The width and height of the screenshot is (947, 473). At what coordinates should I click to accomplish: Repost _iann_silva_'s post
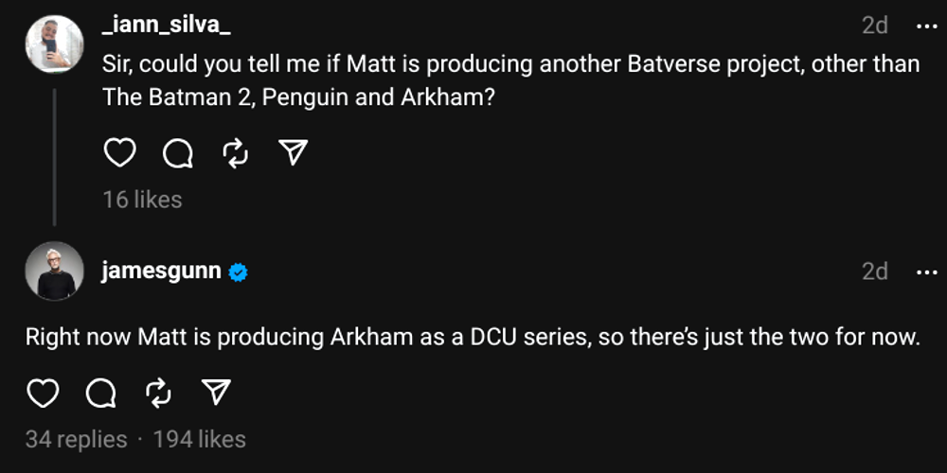pyautogui.click(x=236, y=153)
